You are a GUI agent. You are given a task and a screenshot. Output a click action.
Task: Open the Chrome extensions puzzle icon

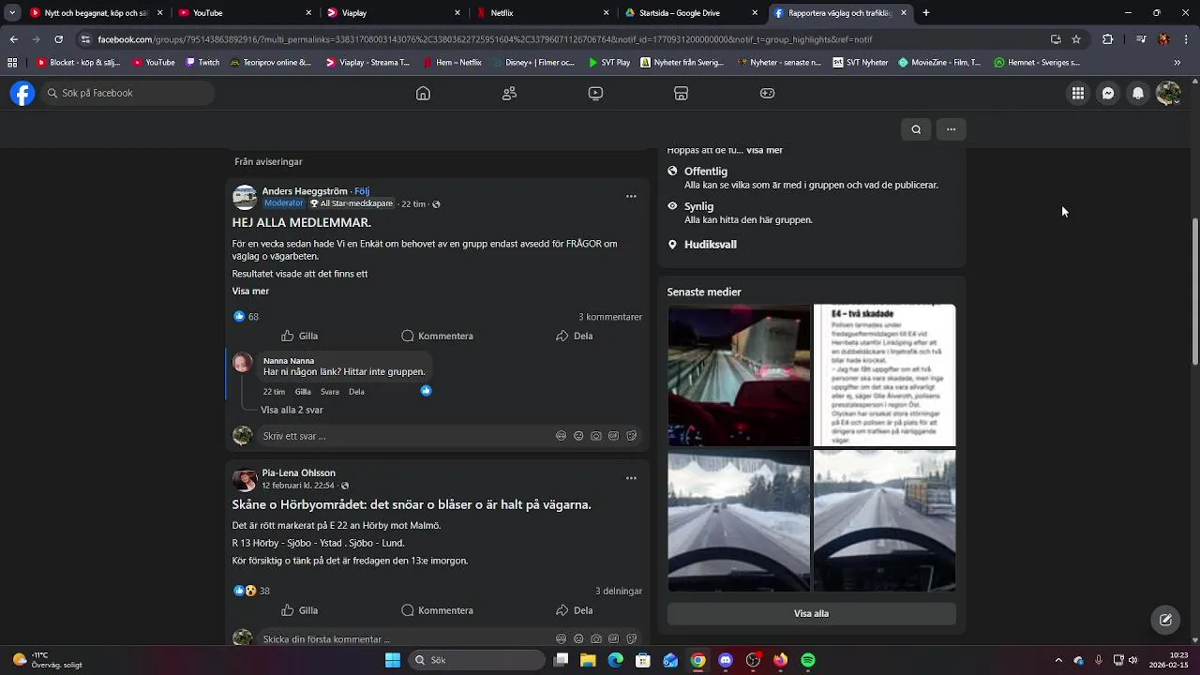pyautogui.click(x=1107, y=39)
